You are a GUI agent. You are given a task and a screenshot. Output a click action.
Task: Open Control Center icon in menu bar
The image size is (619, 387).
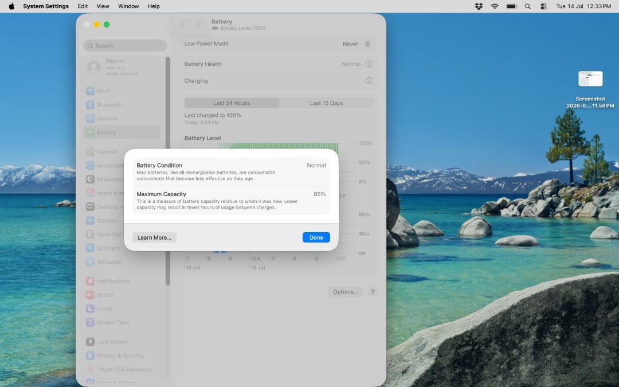543,6
